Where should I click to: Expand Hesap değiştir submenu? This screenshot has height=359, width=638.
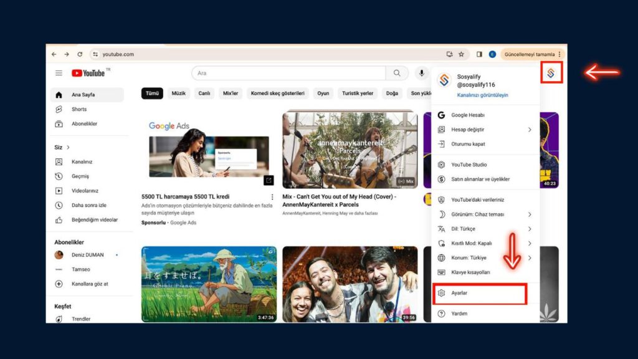pos(485,130)
